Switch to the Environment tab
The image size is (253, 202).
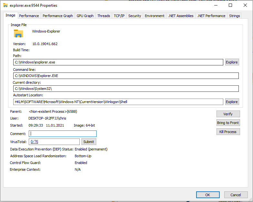(x=154, y=16)
